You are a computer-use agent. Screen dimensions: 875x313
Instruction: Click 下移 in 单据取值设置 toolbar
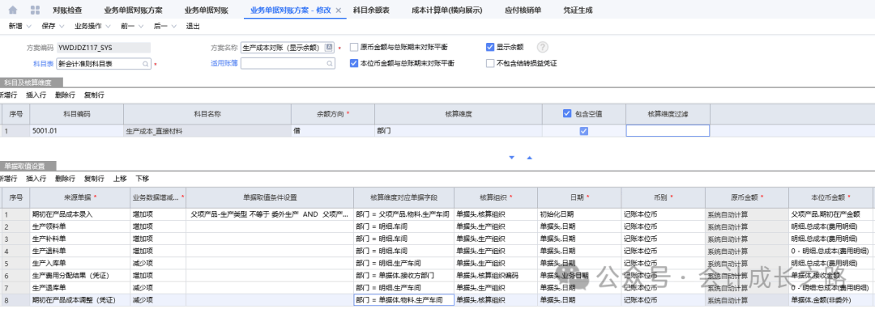143,179
